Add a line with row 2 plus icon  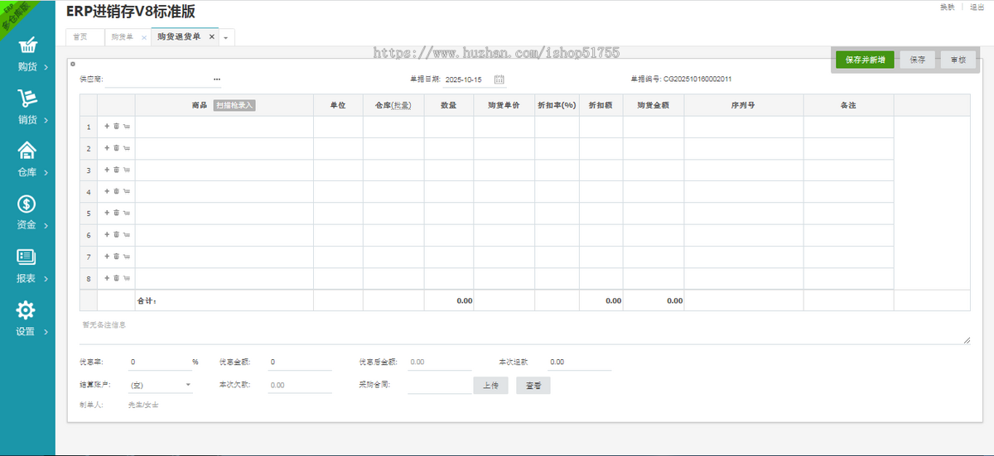106,148
